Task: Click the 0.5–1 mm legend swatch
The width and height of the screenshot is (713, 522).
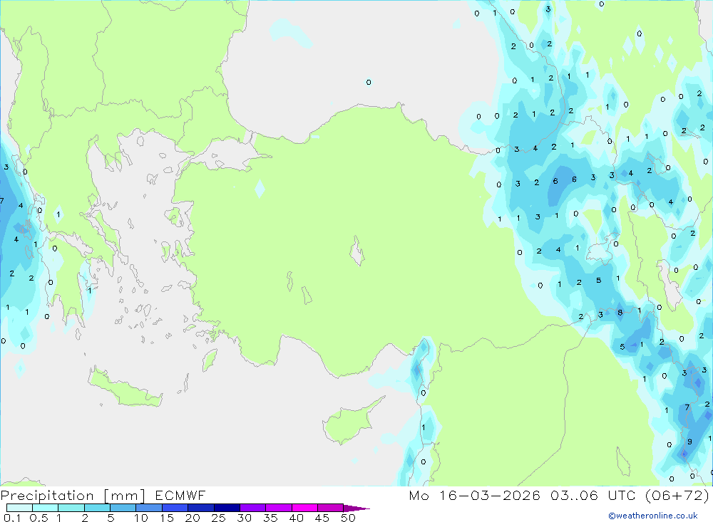Action: click(46, 508)
